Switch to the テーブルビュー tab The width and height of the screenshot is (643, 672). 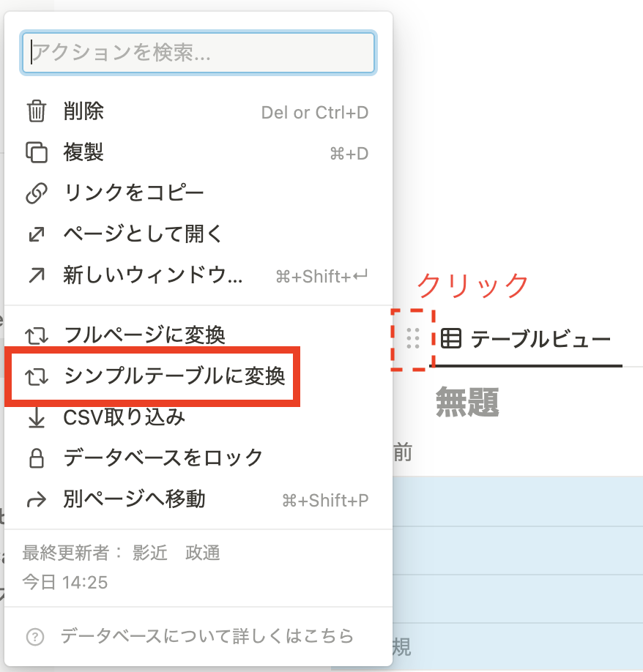coord(526,339)
